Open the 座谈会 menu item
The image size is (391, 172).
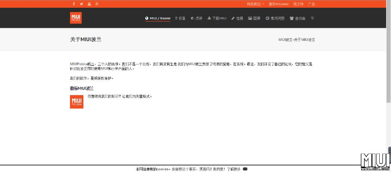pyautogui.click(x=298, y=18)
